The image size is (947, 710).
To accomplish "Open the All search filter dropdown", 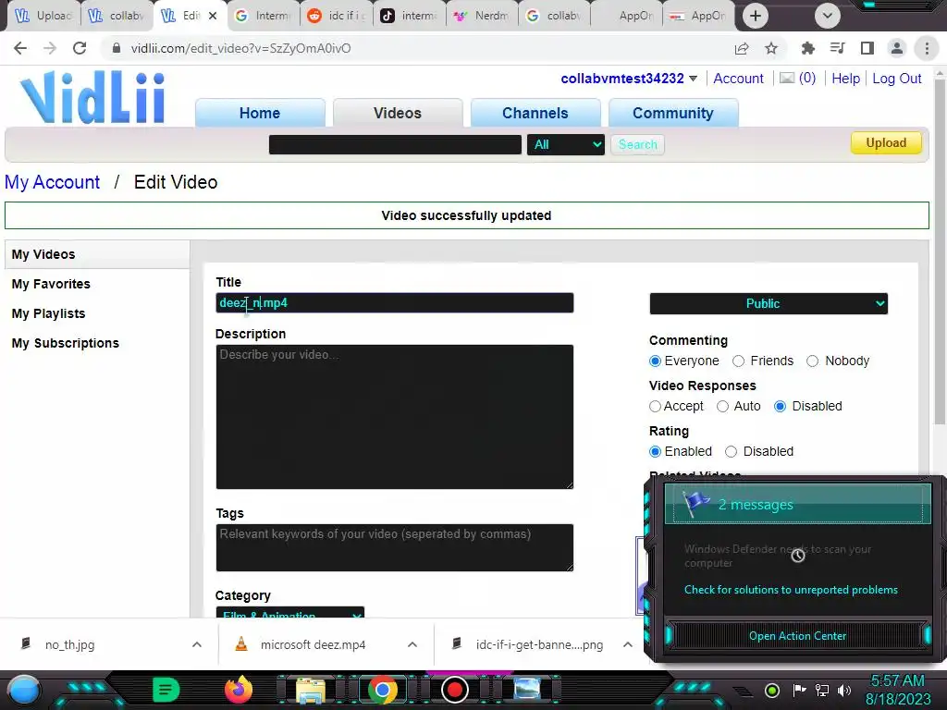I will 565,145.
